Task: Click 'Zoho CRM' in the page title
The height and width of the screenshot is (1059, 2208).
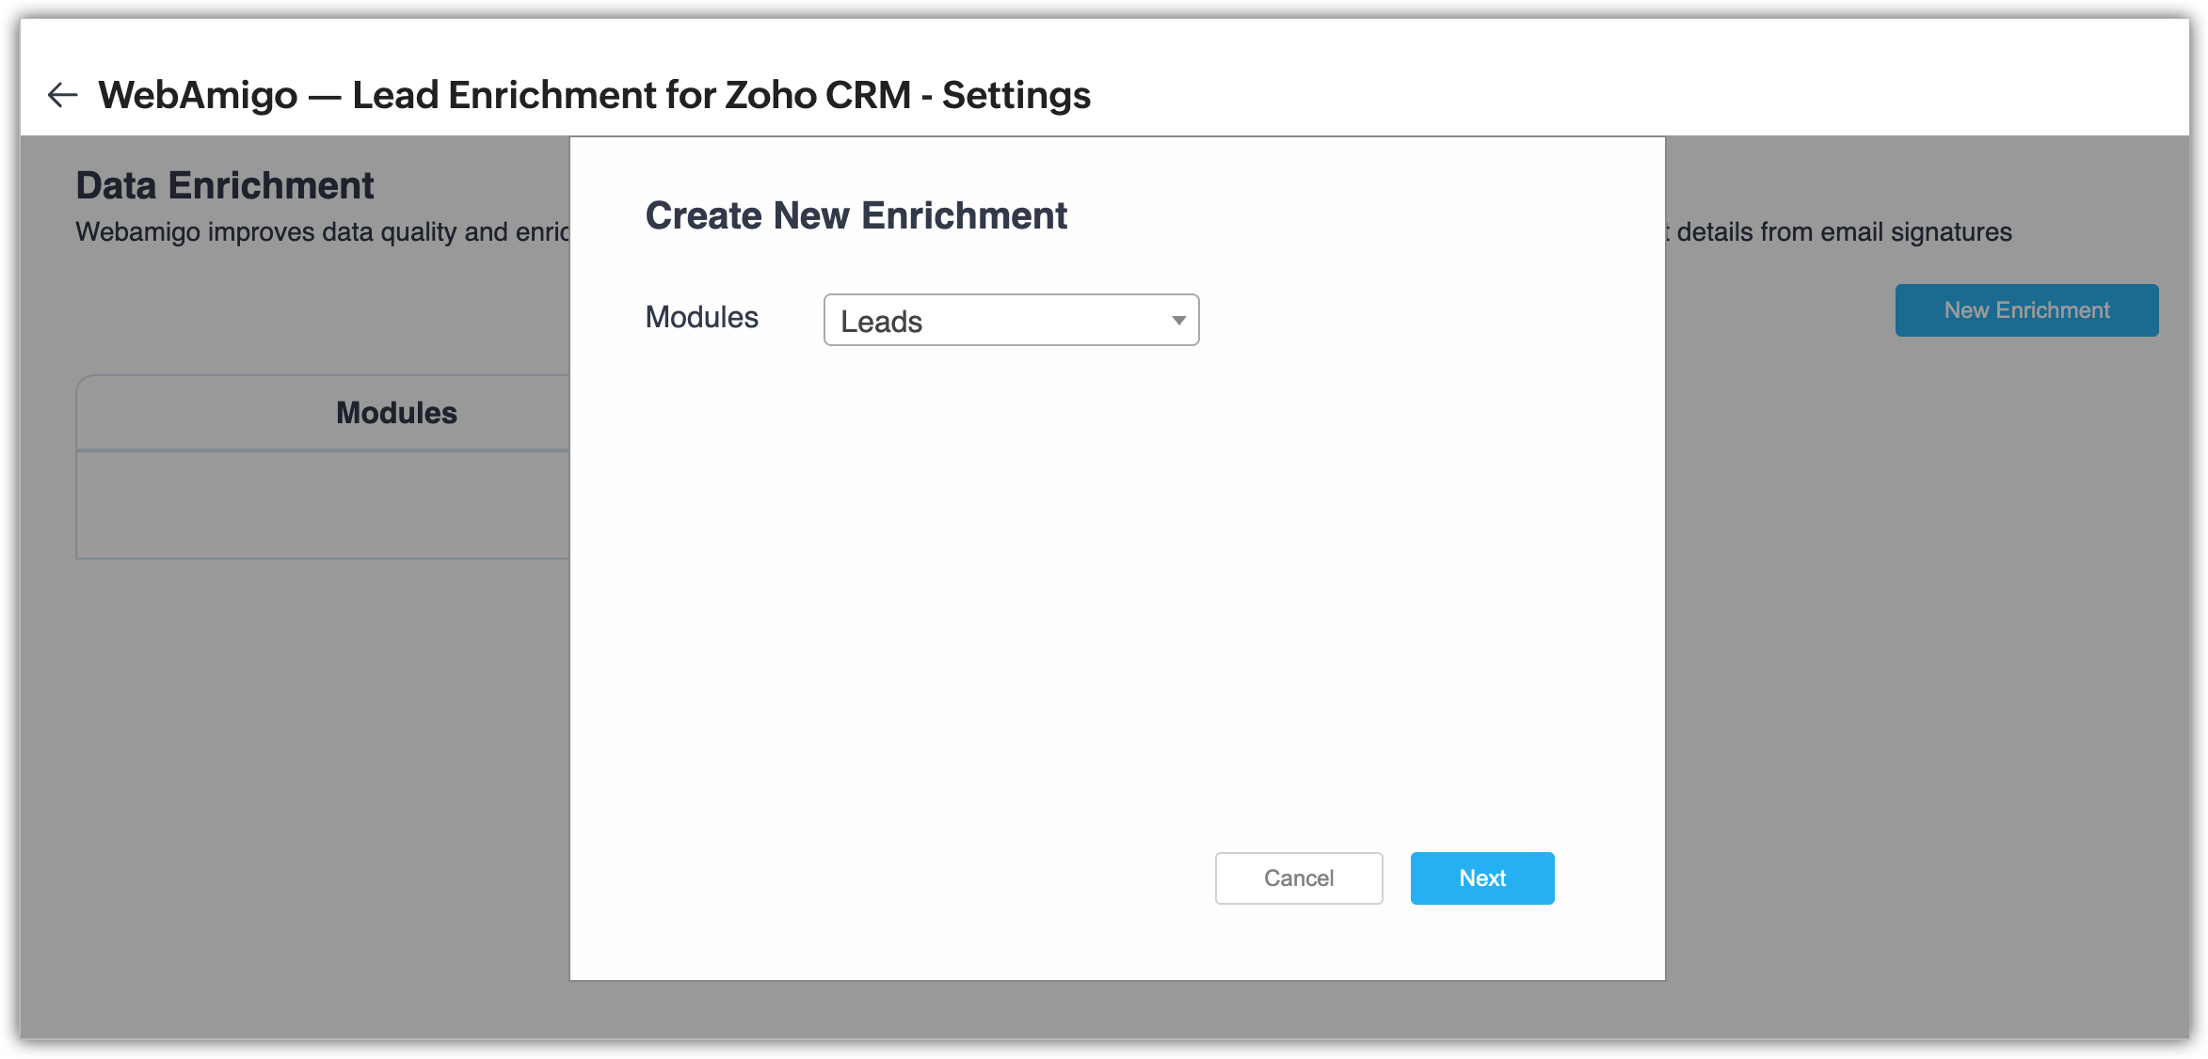Action: [x=817, y=95]
